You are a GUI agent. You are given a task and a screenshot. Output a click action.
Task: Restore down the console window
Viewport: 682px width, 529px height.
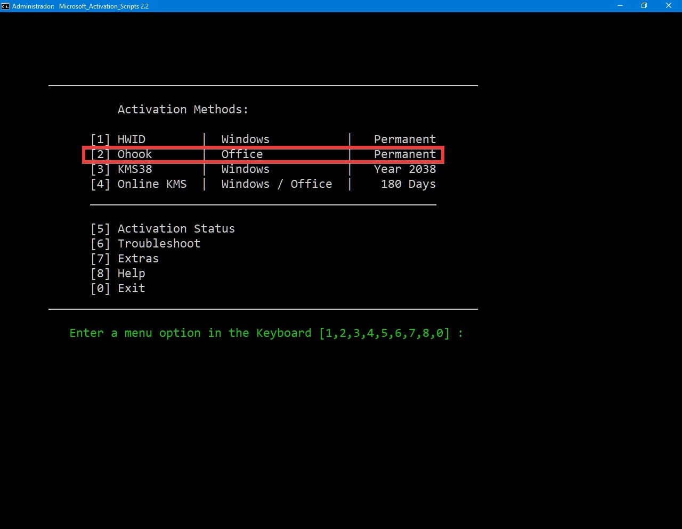644,6
